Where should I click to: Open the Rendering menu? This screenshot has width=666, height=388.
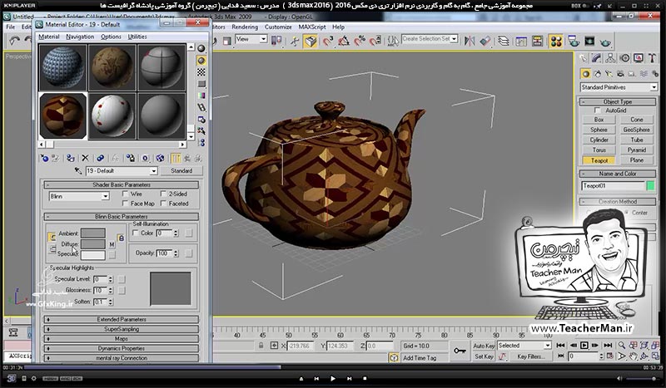(245, 27)
